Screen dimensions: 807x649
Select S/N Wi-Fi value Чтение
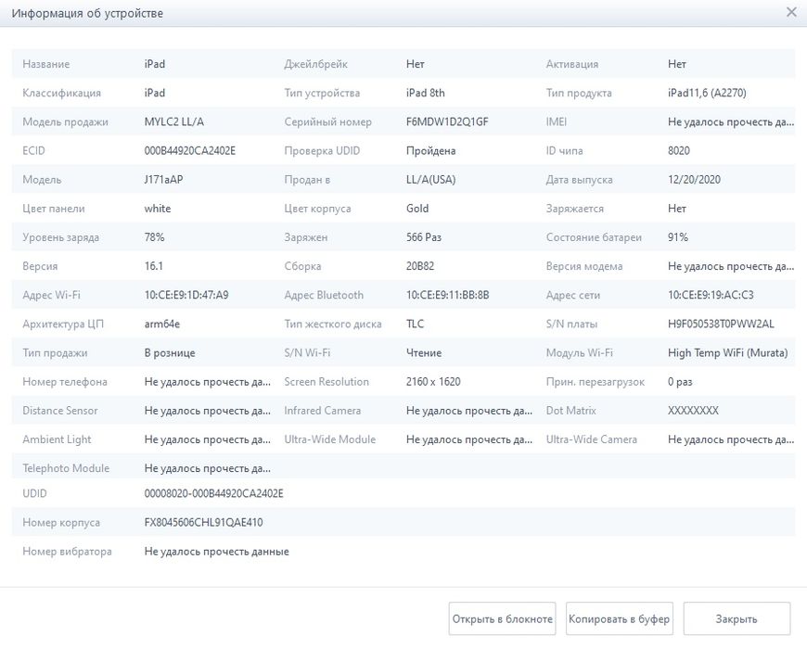click(x=424, y=353)
